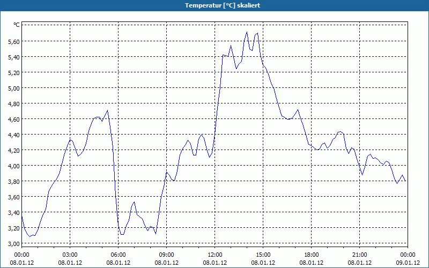Viewport: 429px width, 268px height.
Task: Select the 3,00 y-axis value
Action: 14,244
